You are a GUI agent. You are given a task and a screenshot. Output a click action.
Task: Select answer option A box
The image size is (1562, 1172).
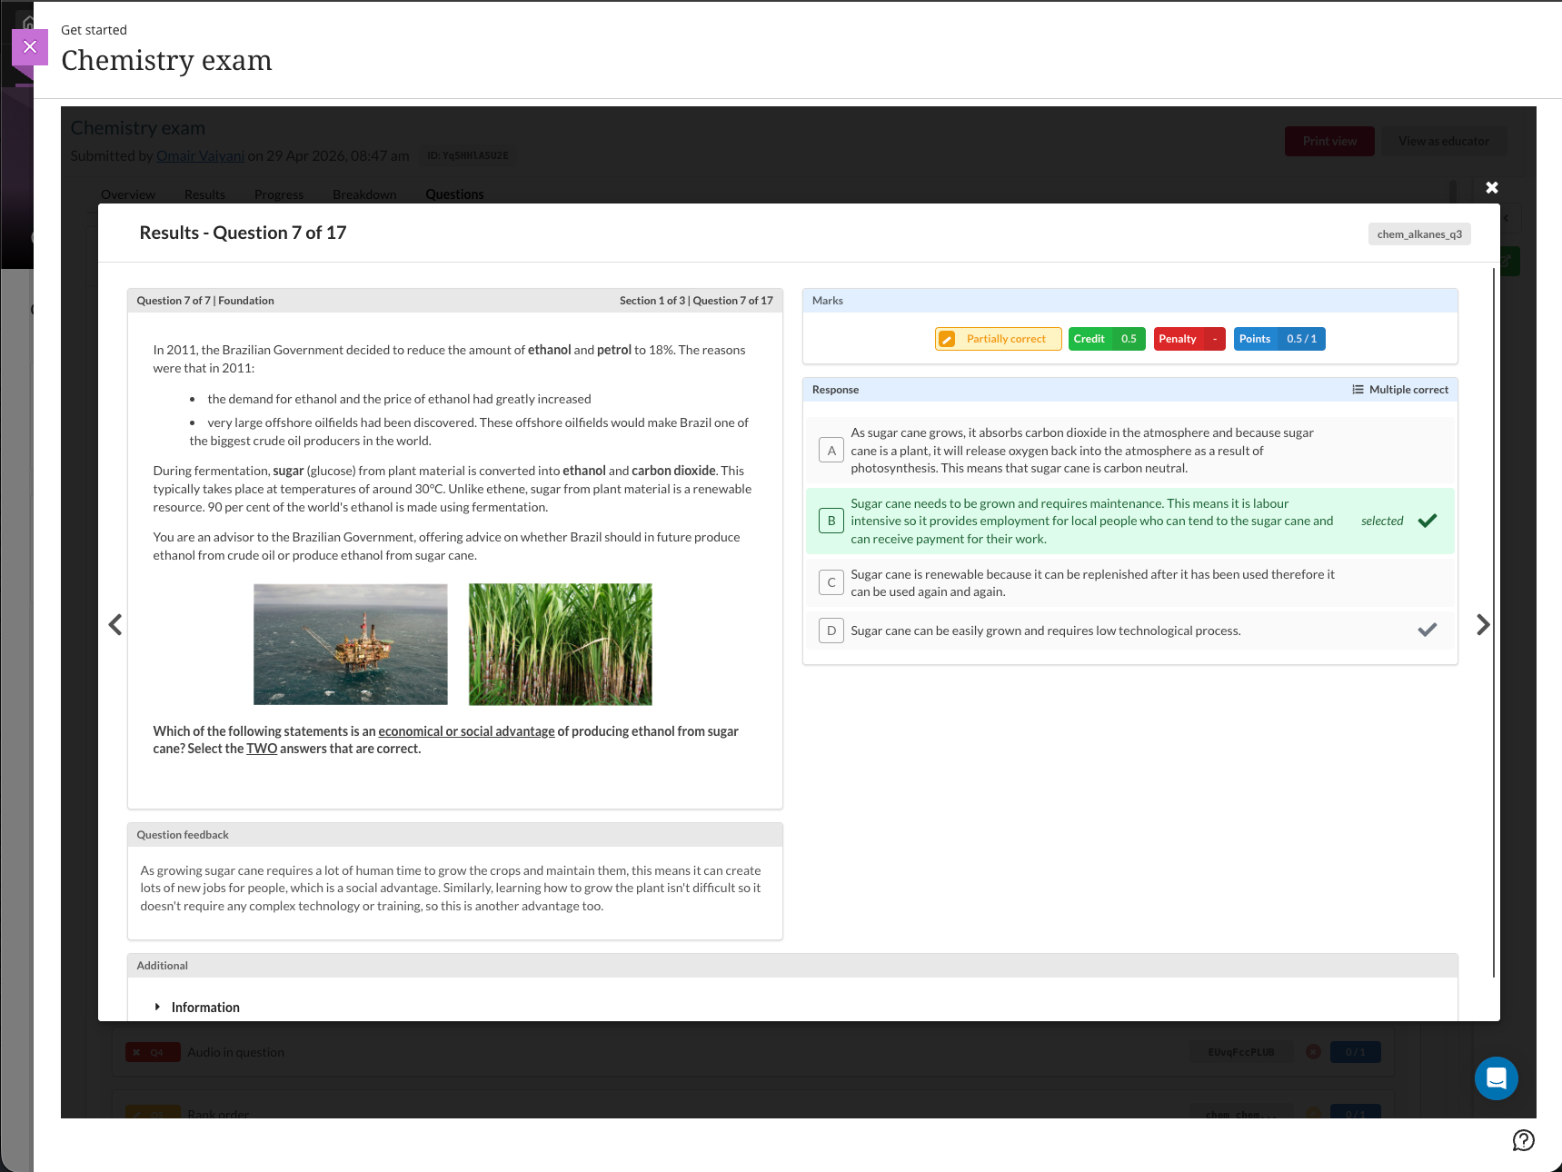pyautogui.click(x=831, y=451)
